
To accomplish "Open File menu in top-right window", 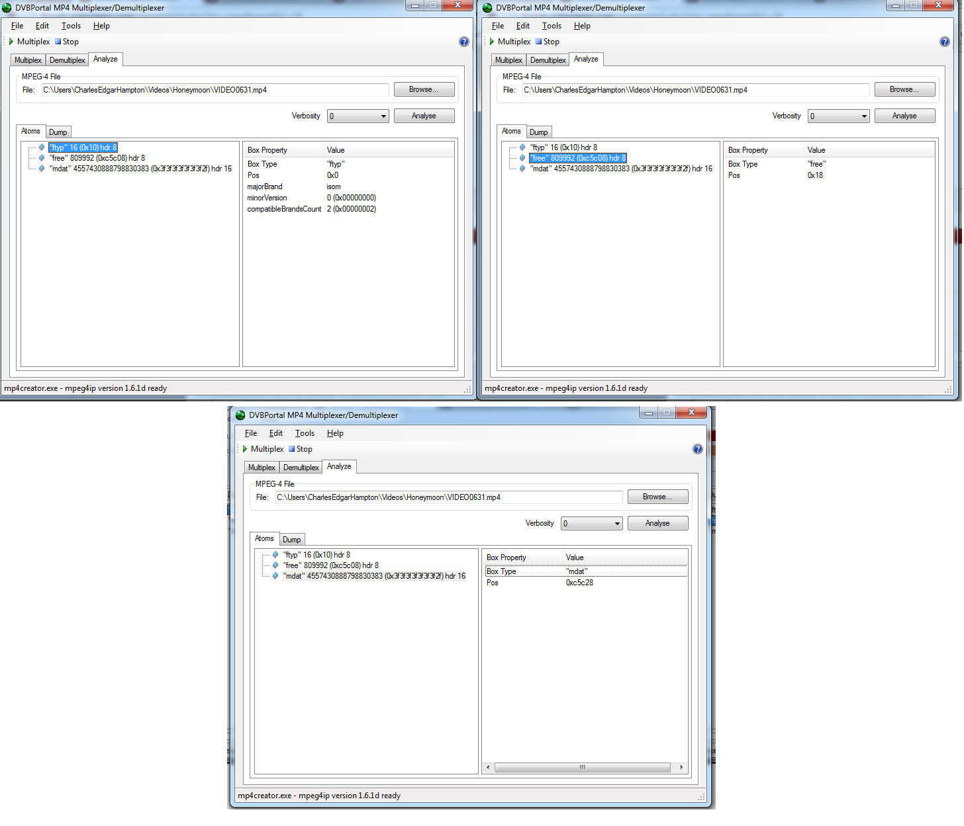I will [498, 26].
